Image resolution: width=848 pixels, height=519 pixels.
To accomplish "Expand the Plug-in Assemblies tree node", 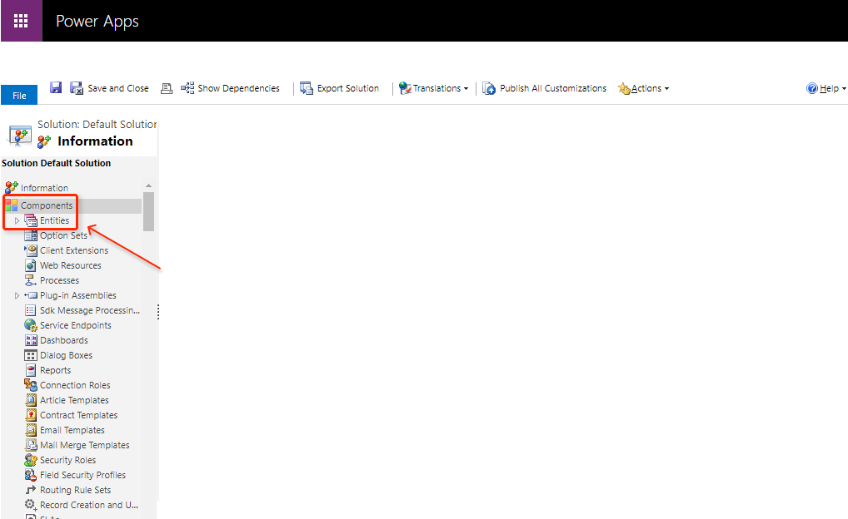I will click(x=17, y=295).
